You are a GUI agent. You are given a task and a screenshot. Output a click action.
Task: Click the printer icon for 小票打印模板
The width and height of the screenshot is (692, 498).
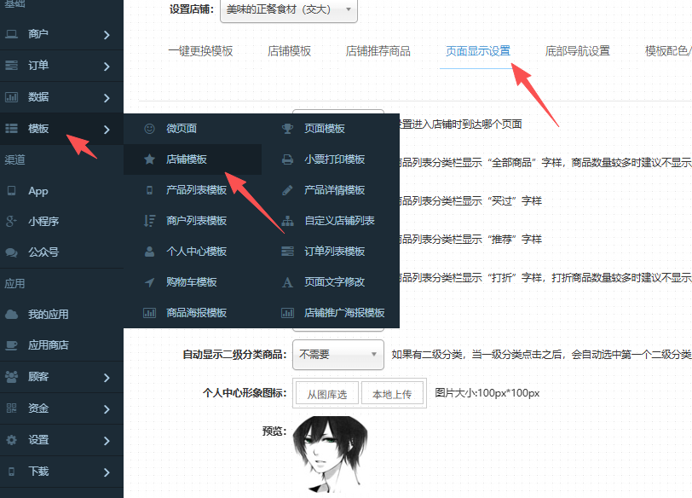(288, 159)
